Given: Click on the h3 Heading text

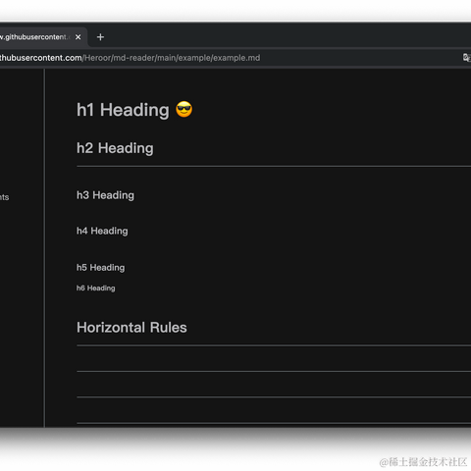Looking at the screenshot, I should 105,195.
